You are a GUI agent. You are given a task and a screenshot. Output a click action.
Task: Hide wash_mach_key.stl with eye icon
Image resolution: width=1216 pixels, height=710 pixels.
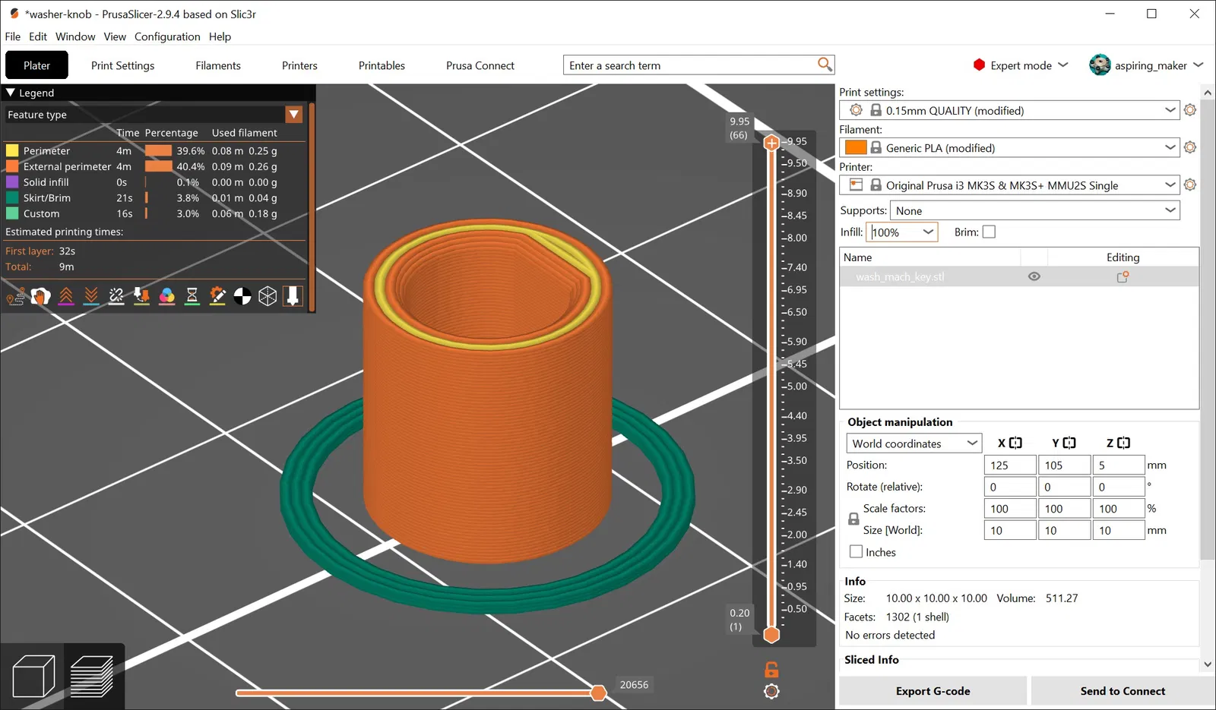point(1034,276)
